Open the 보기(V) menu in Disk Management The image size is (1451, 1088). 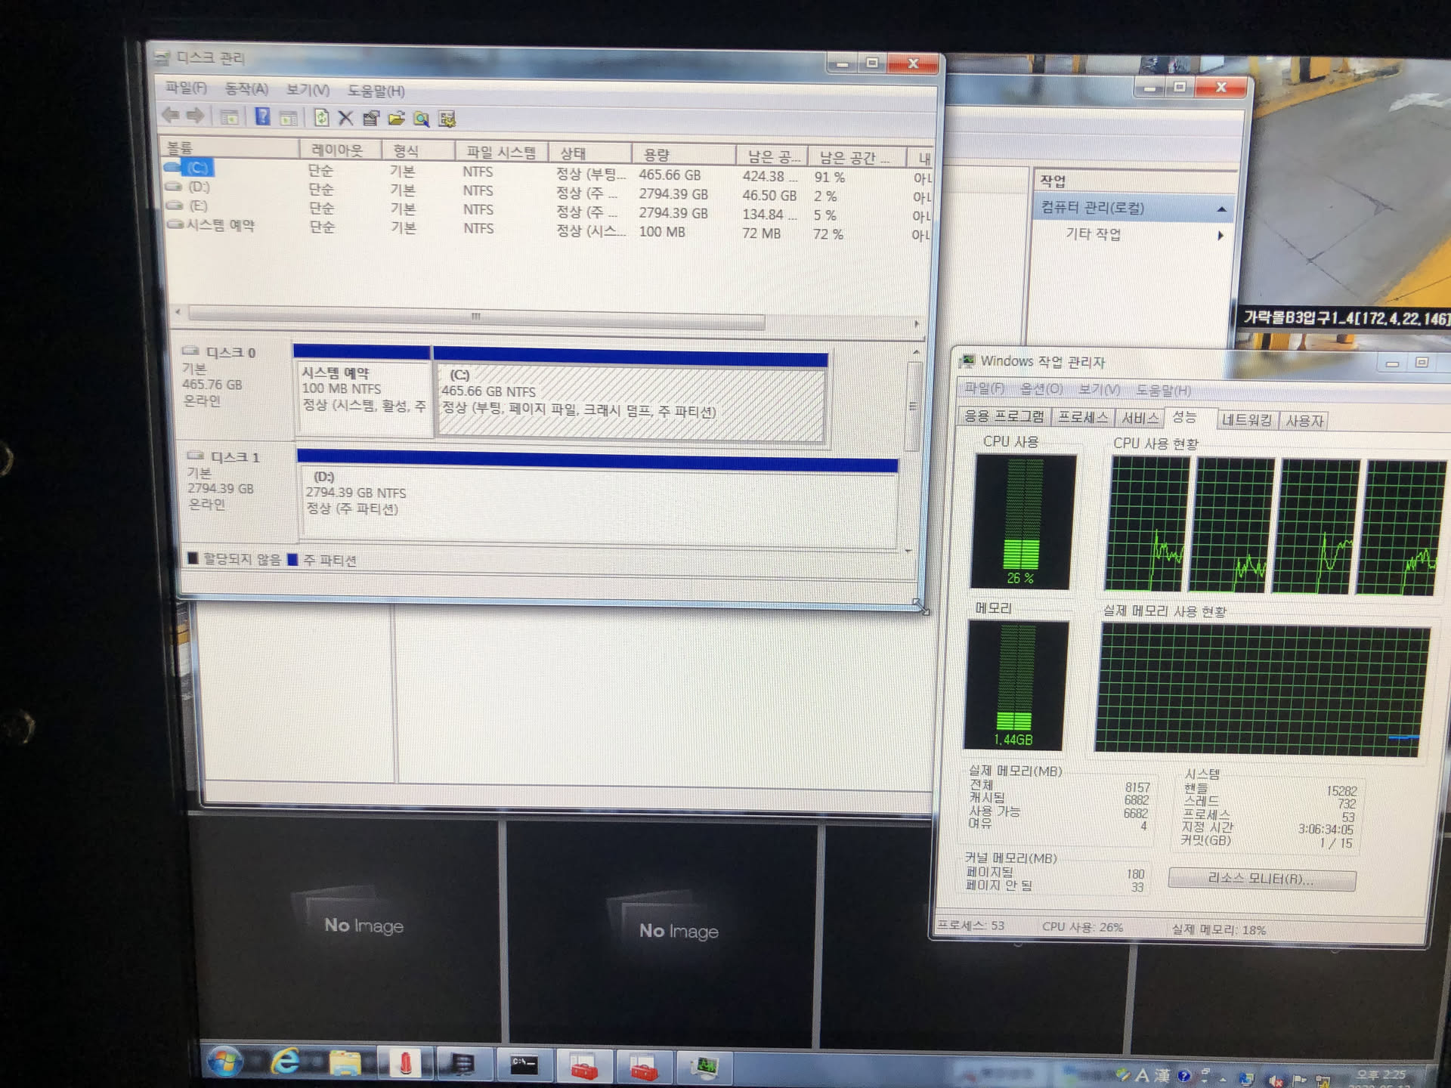(x=308, y=90)
